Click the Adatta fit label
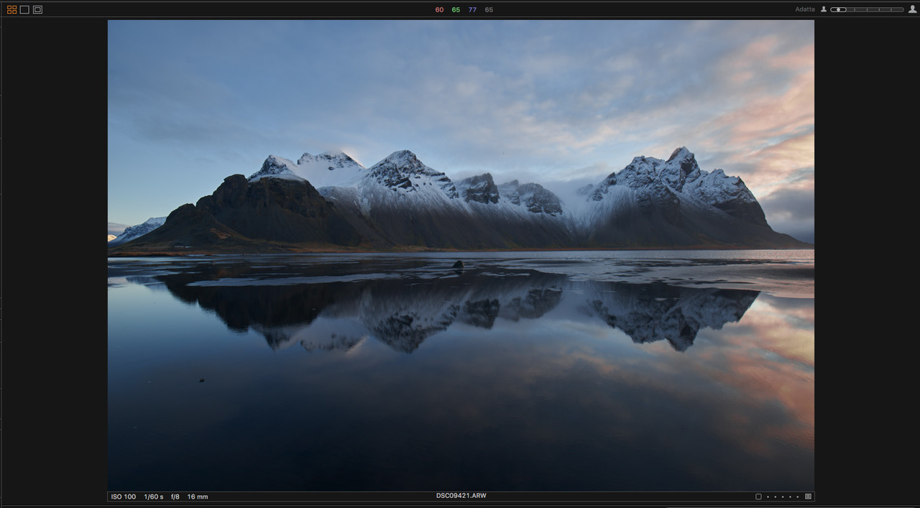This screenshot has height=508, width=920. tap(805, 9)
